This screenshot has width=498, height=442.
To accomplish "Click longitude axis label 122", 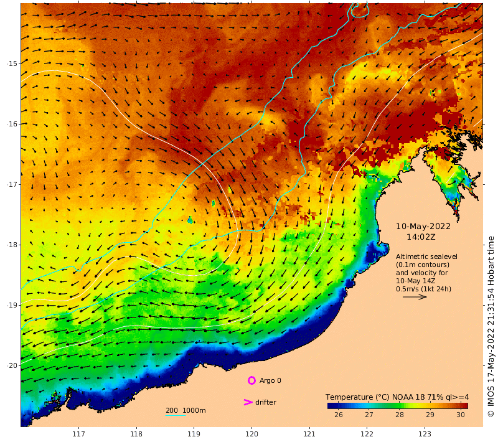I will point(367,434).
